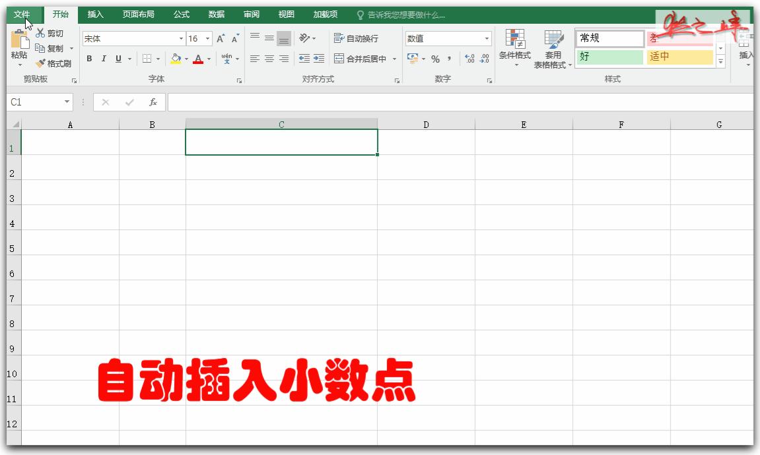The height and width of the screenshot is (455, 760).
Task: Open the 文件 menu
Action: coord(20,13)
